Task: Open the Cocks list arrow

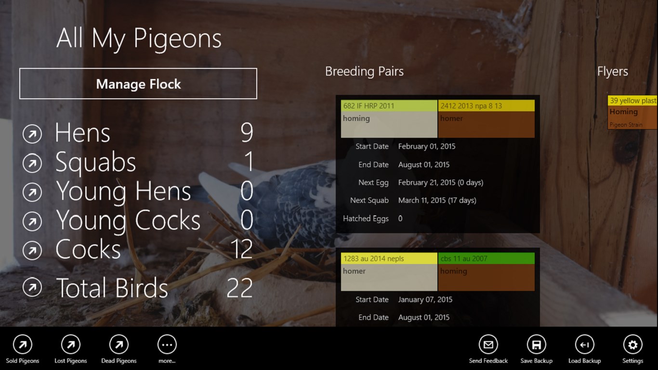Action: (x=32, y=251)
